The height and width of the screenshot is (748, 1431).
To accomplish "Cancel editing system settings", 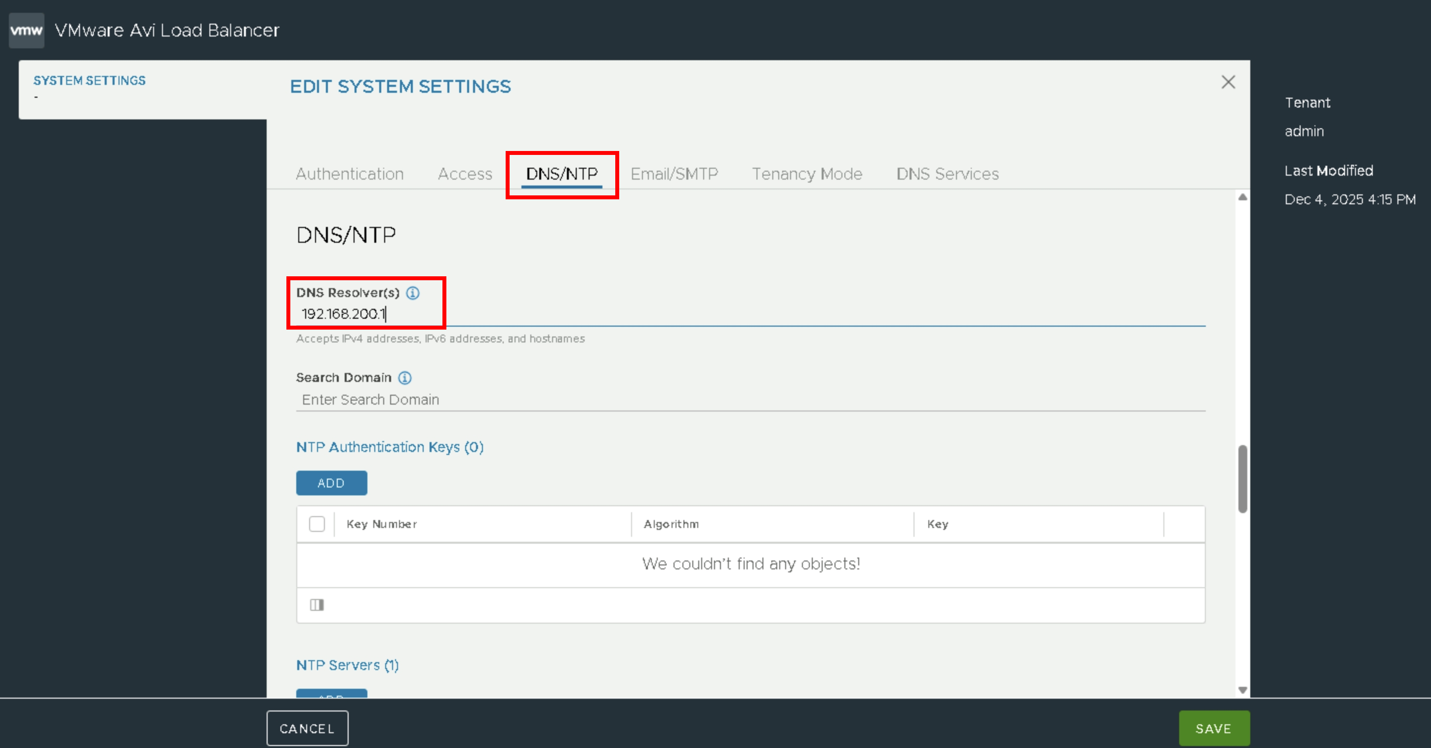I will (x=307, y=728).
